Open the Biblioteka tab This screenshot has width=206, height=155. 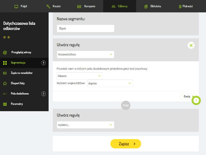click(x=153, y=6)
